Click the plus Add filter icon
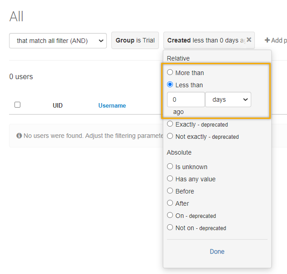287x274 pixels. coord(267,40)
